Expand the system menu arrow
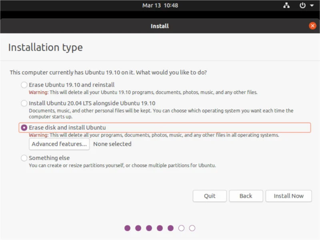320x240 pixels. pyautogui.click(x=312, y=6)
